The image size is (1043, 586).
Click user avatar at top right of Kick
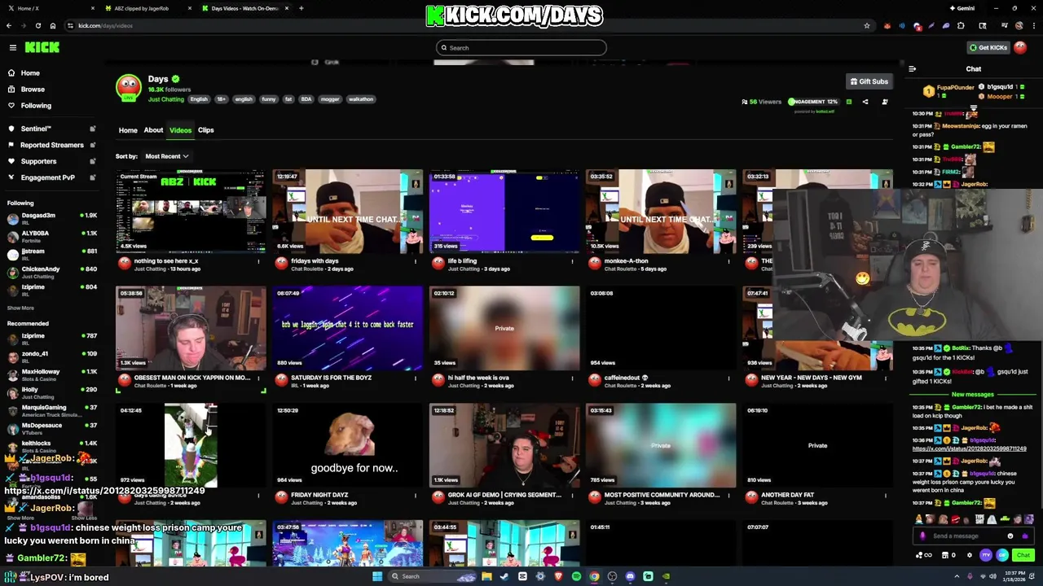point(1020,48)
